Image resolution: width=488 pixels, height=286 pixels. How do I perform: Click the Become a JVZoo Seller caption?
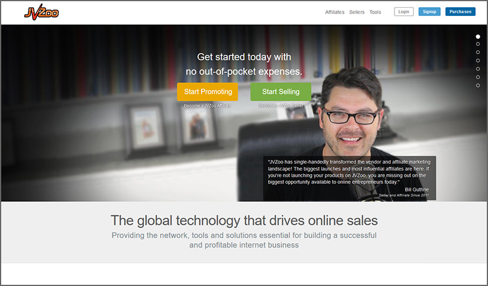point(280,105)
